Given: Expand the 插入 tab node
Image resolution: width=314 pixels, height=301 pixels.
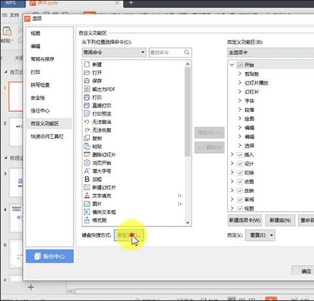Looking at the screenshot, I should point(232,154).
